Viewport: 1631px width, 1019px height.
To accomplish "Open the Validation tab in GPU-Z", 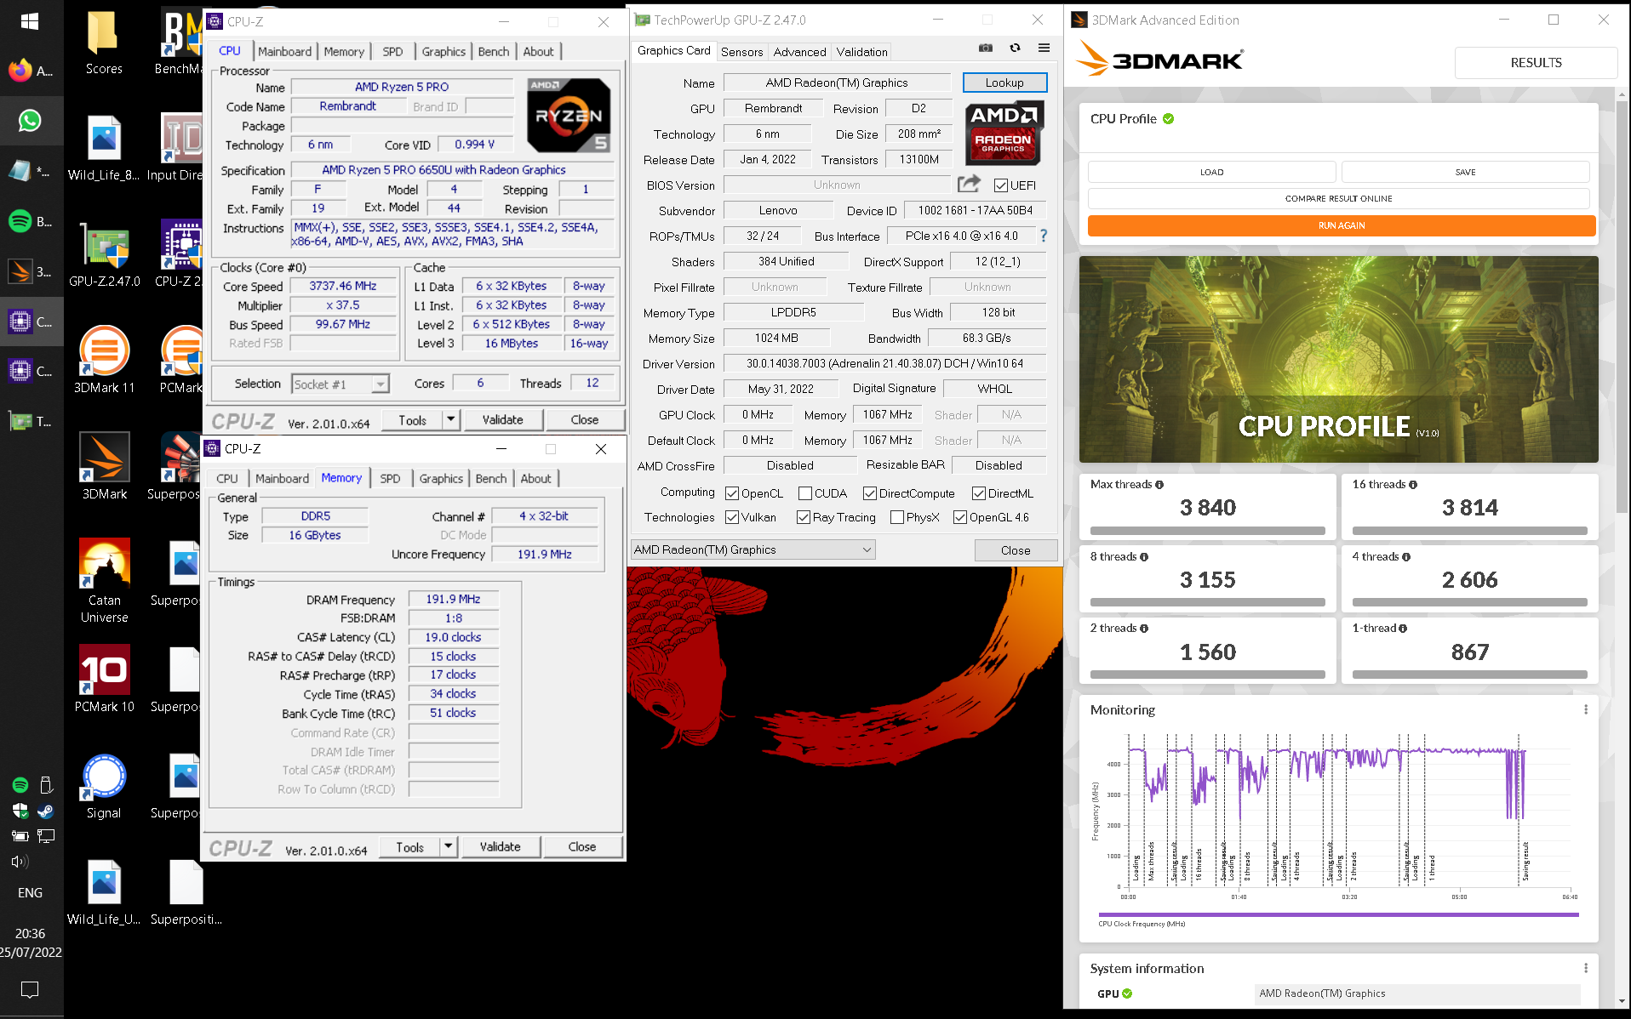I will click(x=861, y=51).
